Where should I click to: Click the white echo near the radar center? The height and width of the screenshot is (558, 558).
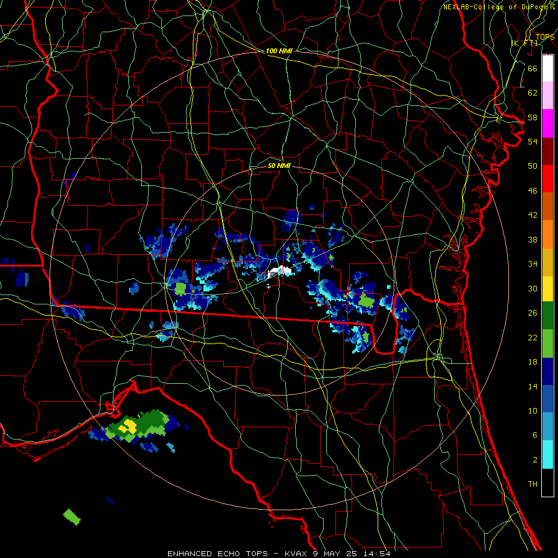280,271
